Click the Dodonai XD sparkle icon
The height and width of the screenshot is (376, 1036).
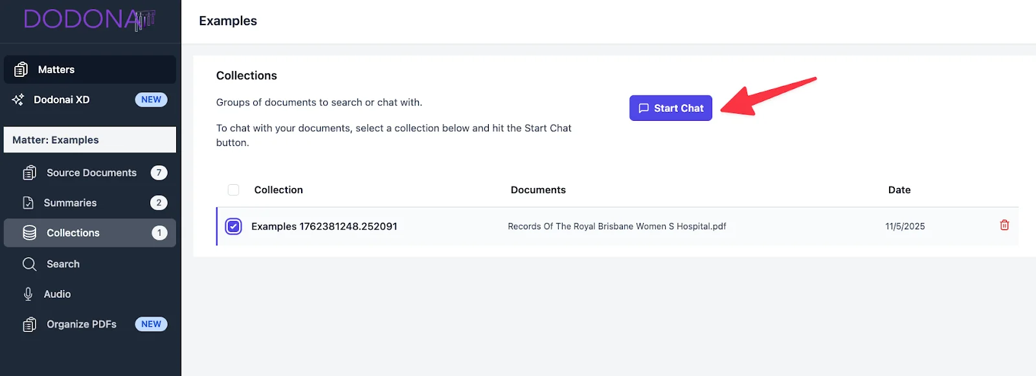(x=18, y=99)
